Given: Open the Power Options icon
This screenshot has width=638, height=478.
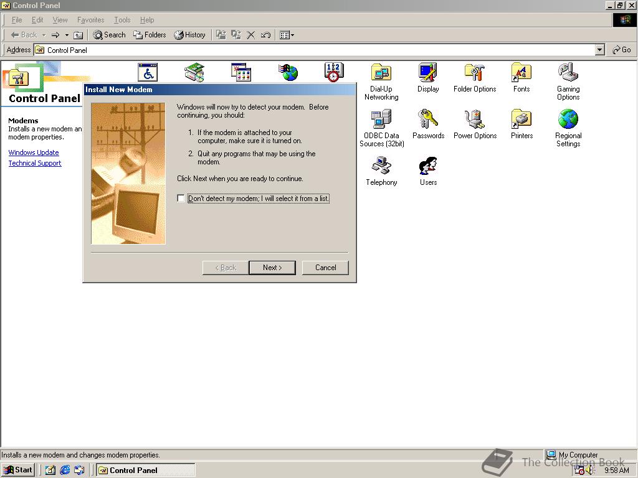Looking at the screenshot, I should click(x=475, y=124).
